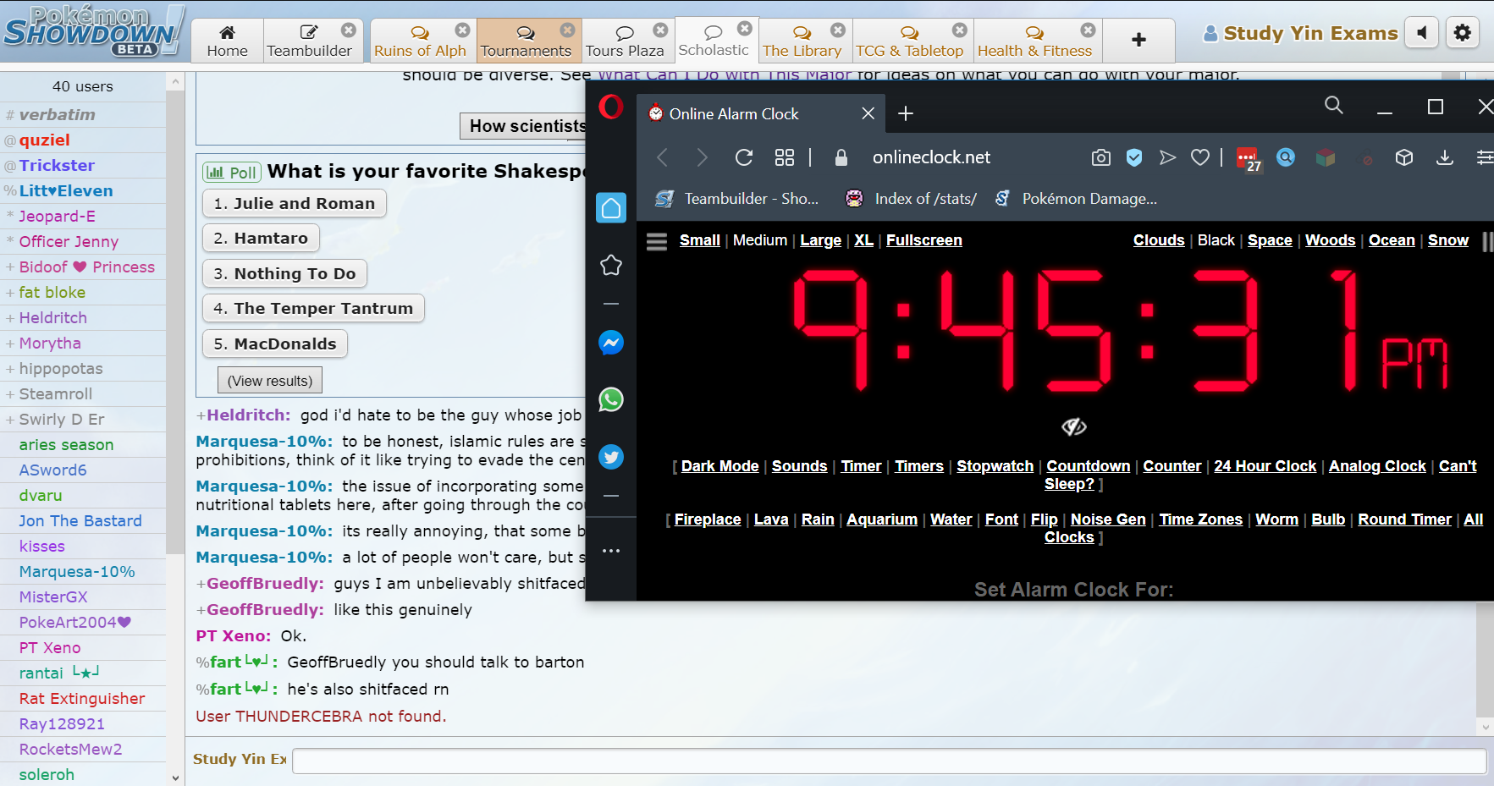This screenshot has height=786, width=1494.
Task: Open Opera downloads icon
Action: click(x=1445, y=157)
